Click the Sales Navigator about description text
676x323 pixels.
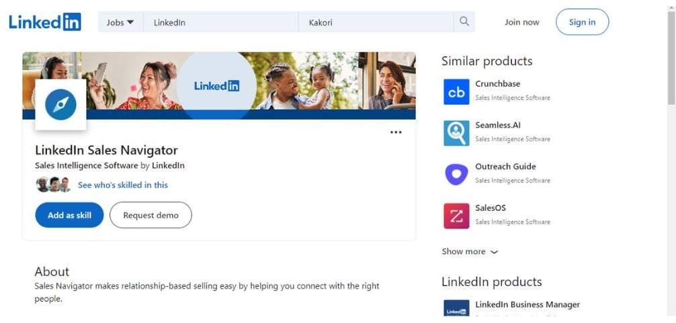tap(207, 292)
